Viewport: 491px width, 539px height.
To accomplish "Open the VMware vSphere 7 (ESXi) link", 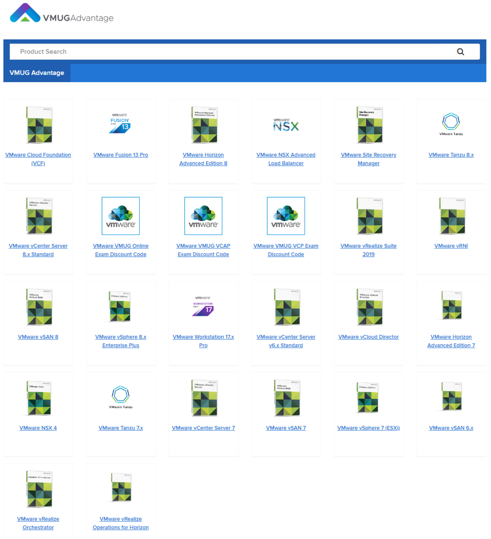I will point(369,428).
